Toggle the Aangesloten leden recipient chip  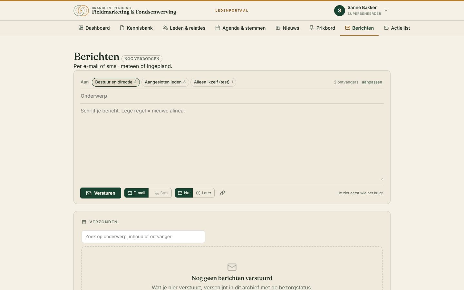point(165,82)
